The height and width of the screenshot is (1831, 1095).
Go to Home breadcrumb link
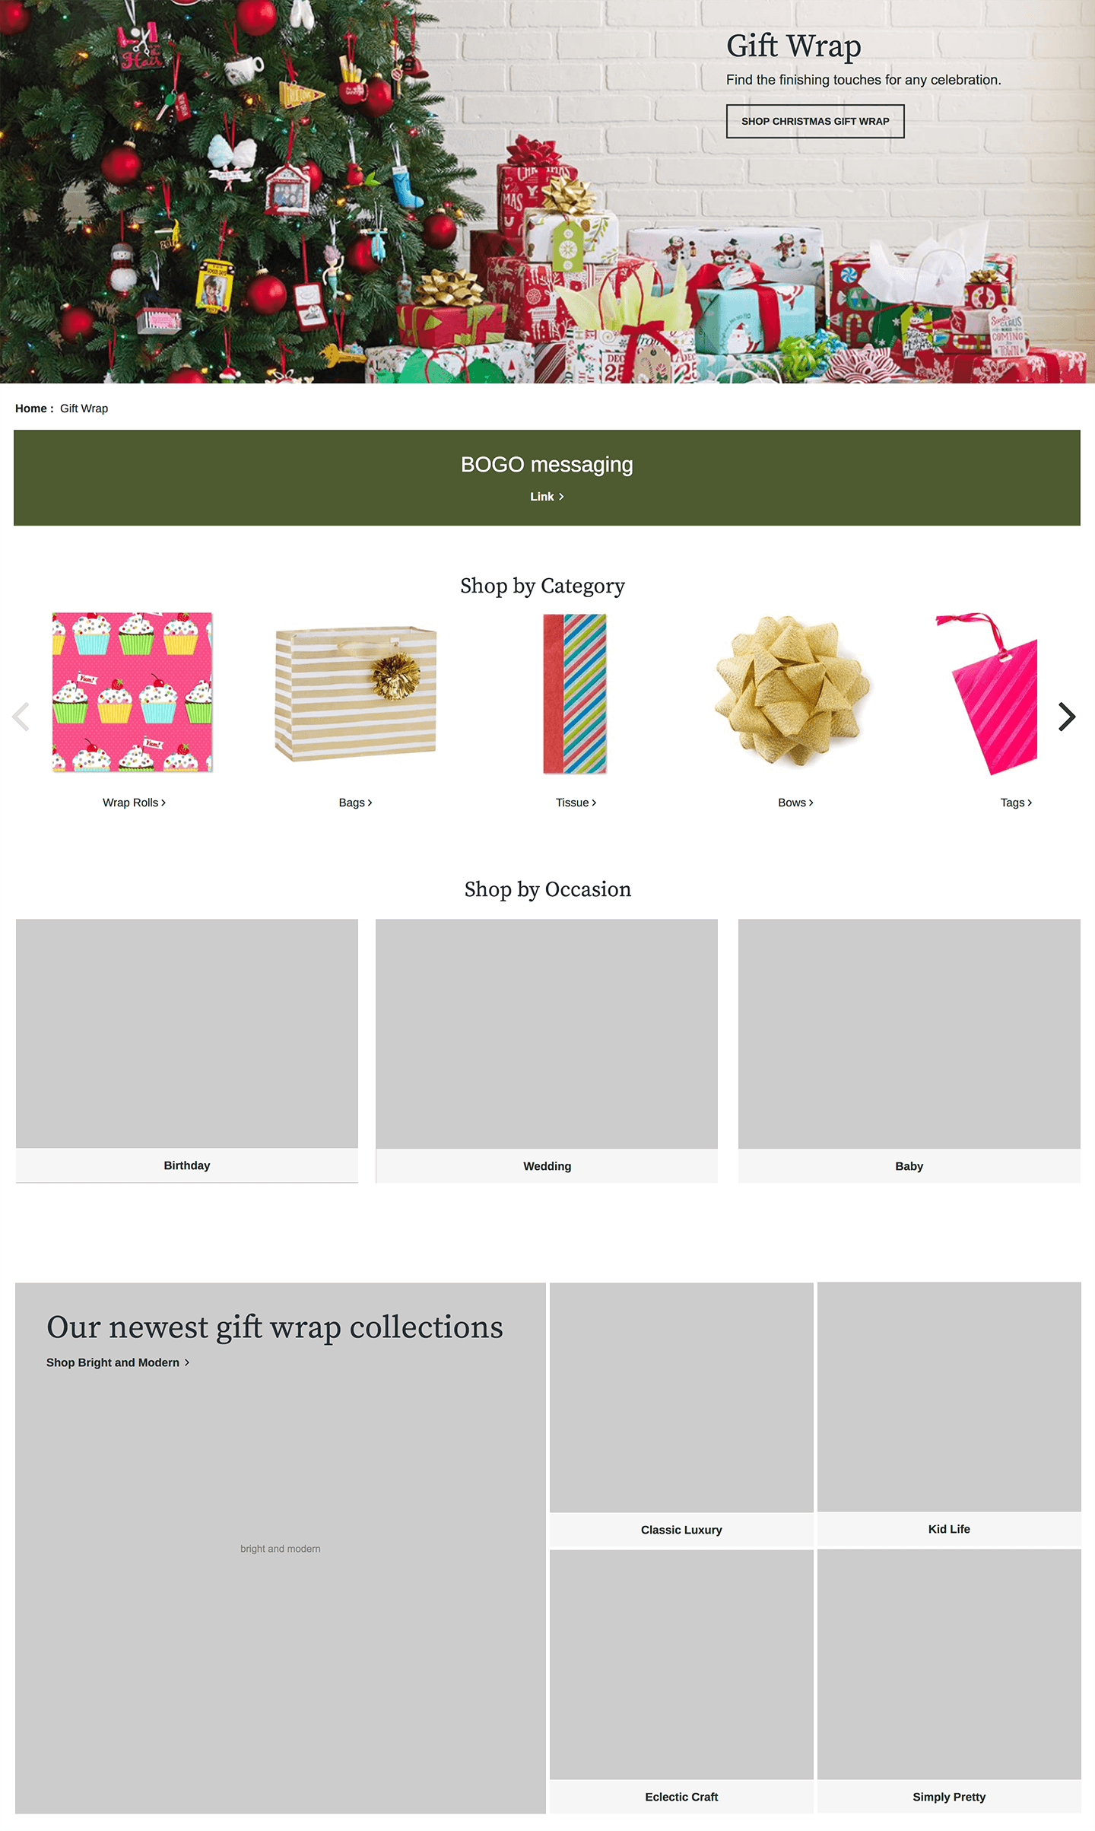[31, 408]
